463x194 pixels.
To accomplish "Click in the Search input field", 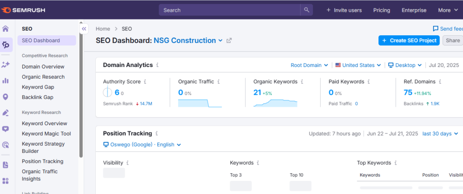I will (x=229, y=10).
